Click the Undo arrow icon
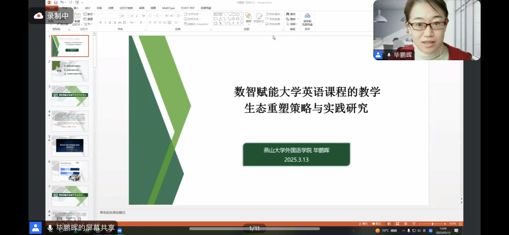Image resolution: width=509 pixels, height=235 pixels. [61, 2]
